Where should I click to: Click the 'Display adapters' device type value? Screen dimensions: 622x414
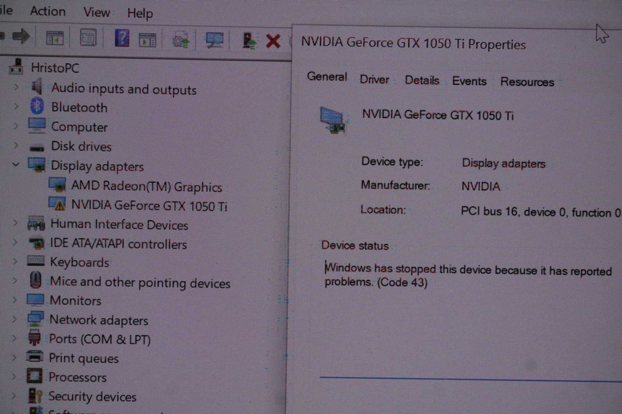(x=503, y=163)
